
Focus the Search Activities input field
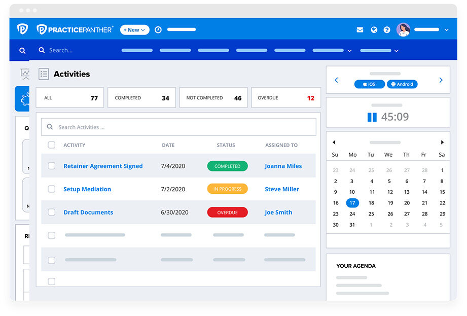(178, 127)
